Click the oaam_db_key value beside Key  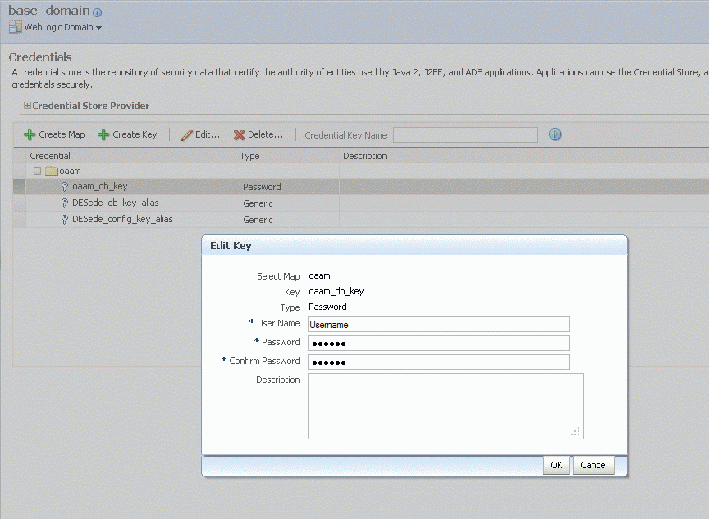click(336, 291)
